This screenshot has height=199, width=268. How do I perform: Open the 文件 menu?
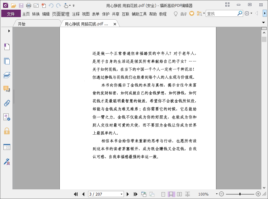[11, 14]
